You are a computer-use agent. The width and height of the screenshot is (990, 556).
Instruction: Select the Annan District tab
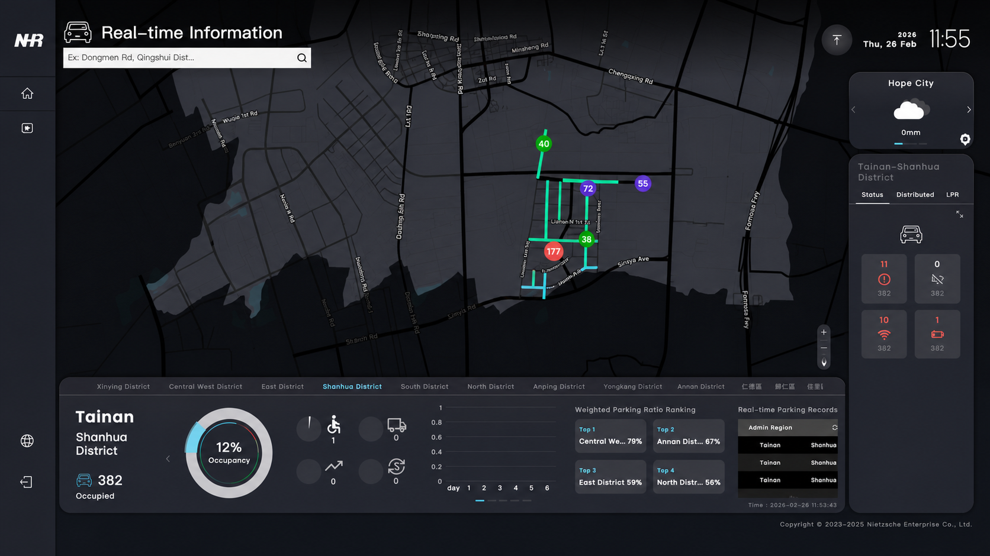701,387
